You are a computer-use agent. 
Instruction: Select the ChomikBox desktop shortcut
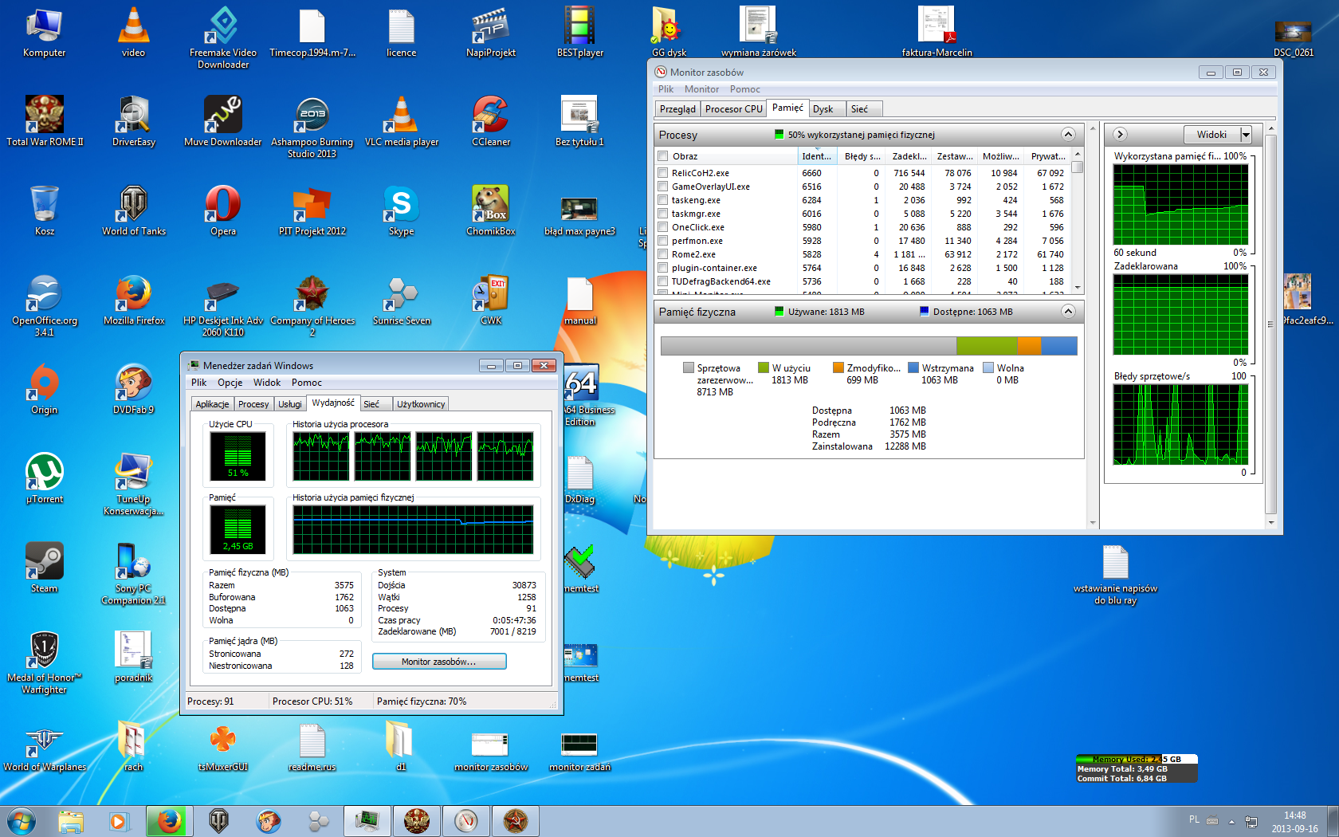[491, 211]
